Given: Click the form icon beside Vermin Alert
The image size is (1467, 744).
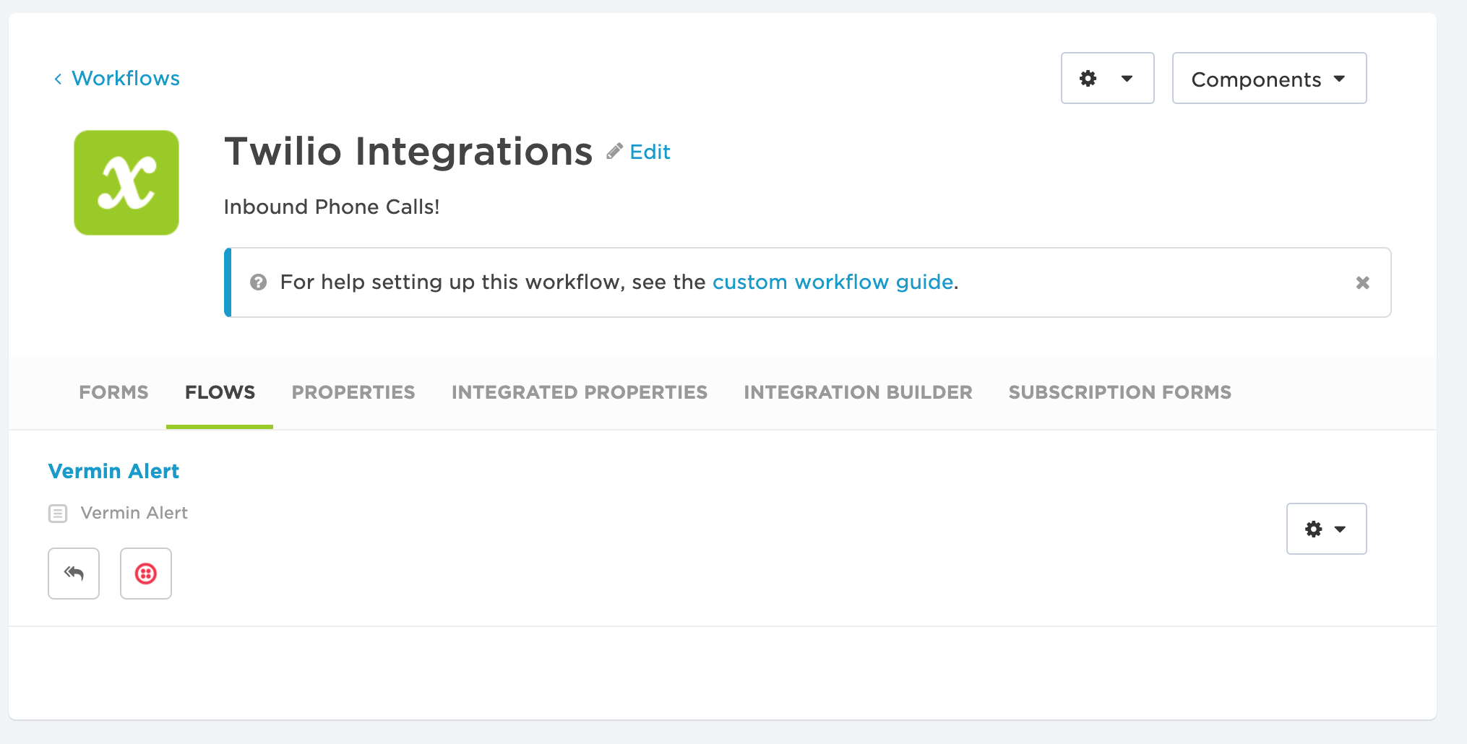Looking at the screenshot, I should pyautogui.click(x=58, y=514).
